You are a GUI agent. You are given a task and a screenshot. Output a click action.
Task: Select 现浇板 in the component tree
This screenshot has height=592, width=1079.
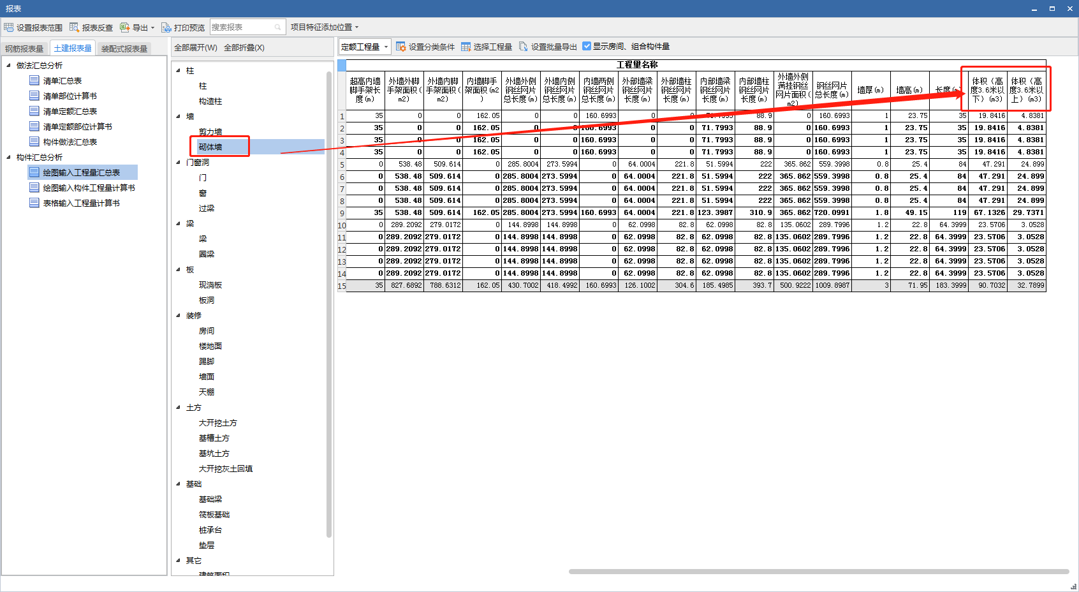click(210, 285)
